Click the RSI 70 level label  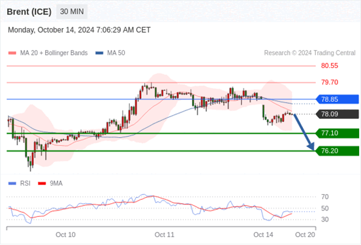coord(325,197)
